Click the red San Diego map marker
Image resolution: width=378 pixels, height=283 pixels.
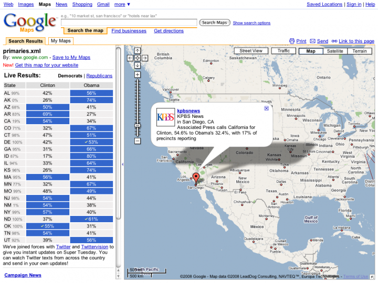coord(196,178)
